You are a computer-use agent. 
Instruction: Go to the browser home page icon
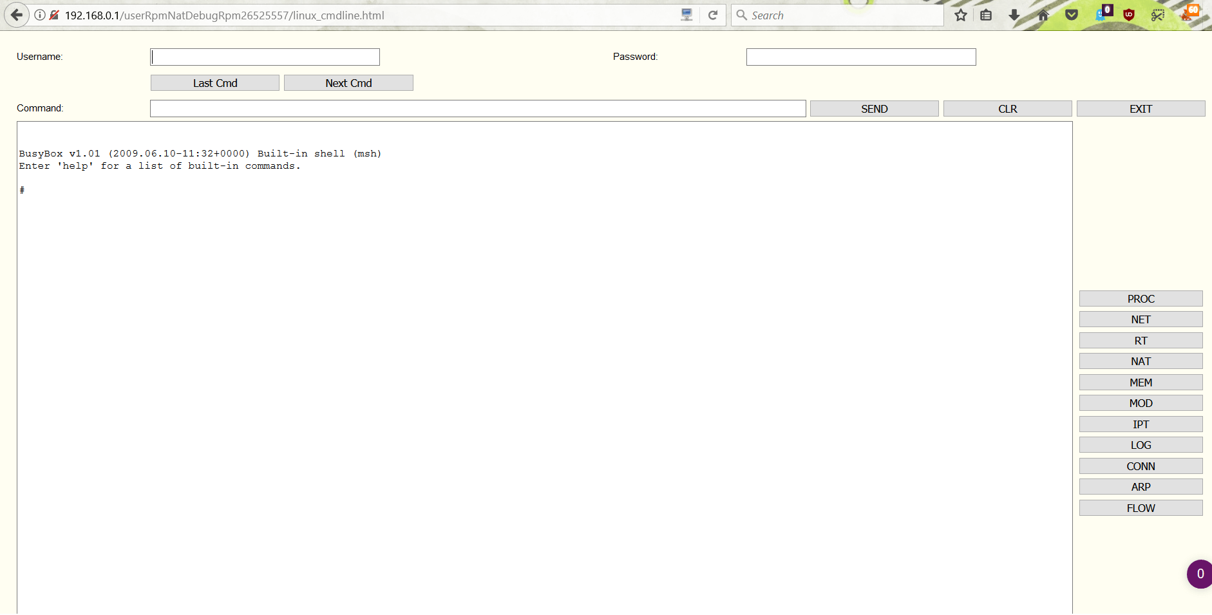(x=1043, y=15)
